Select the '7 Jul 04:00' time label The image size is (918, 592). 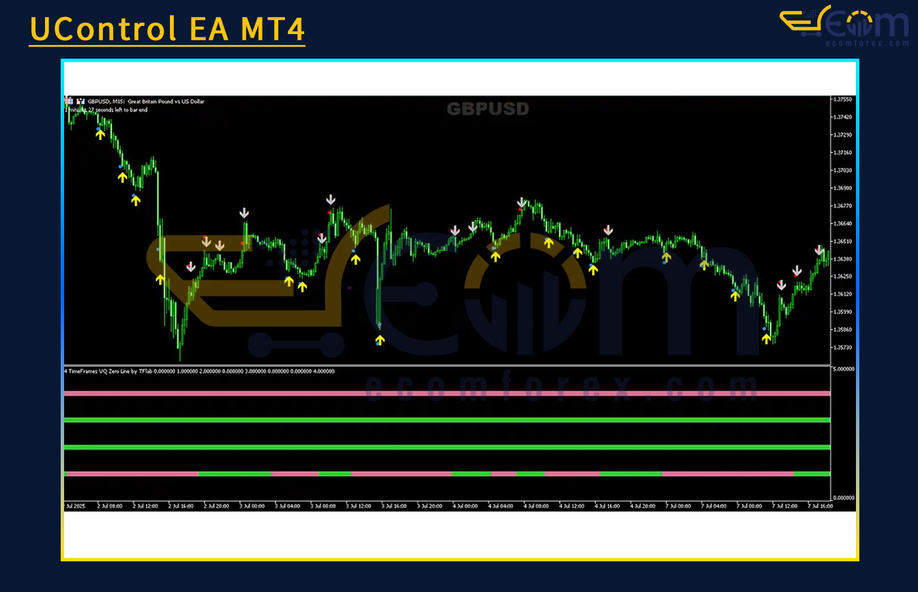[x=713, y=506]
